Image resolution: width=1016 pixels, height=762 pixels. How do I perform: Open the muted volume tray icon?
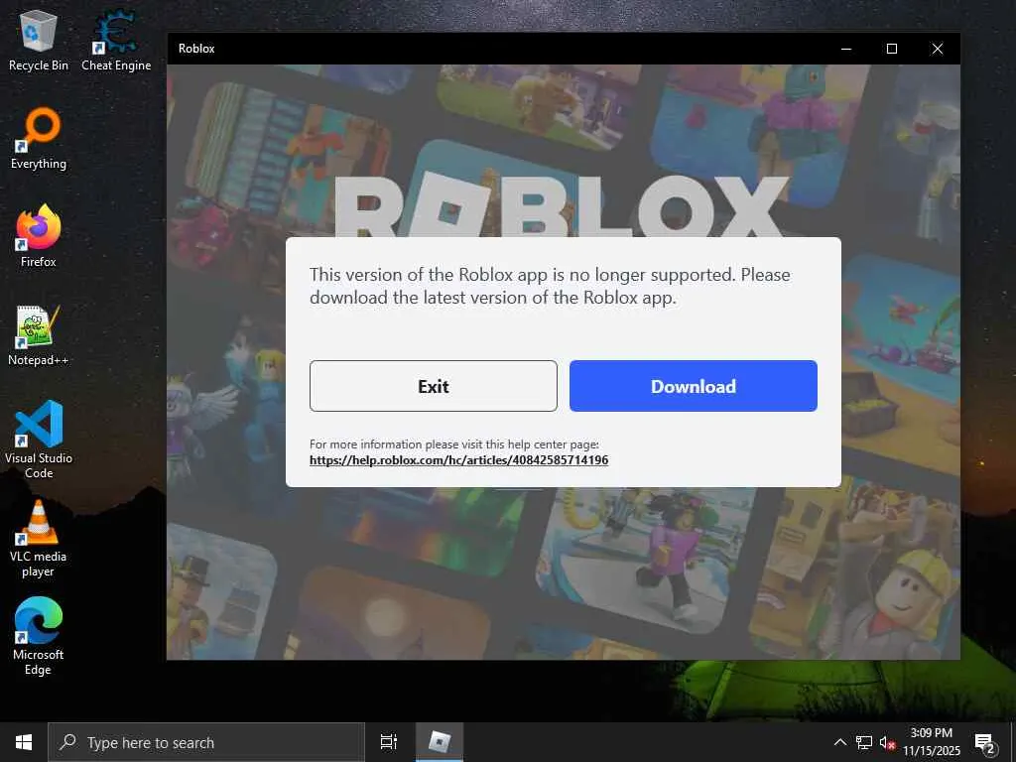(887, 742)
